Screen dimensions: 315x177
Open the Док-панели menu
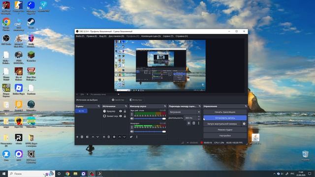click(116, 36)
